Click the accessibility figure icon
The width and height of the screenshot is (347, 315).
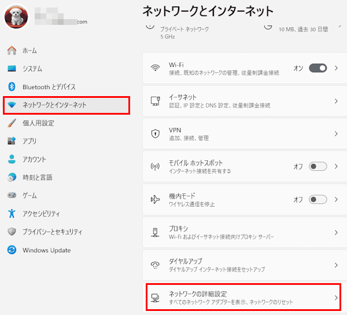[12, 213]
